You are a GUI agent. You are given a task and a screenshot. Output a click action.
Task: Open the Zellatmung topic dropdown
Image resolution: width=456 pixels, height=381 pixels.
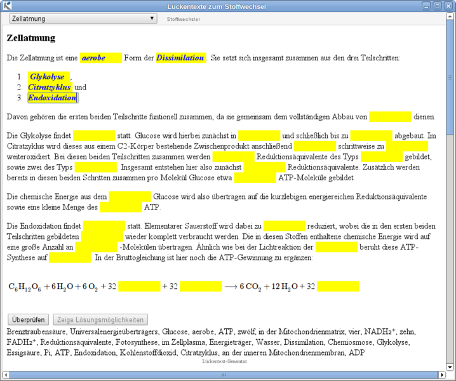tap(83, 18)
